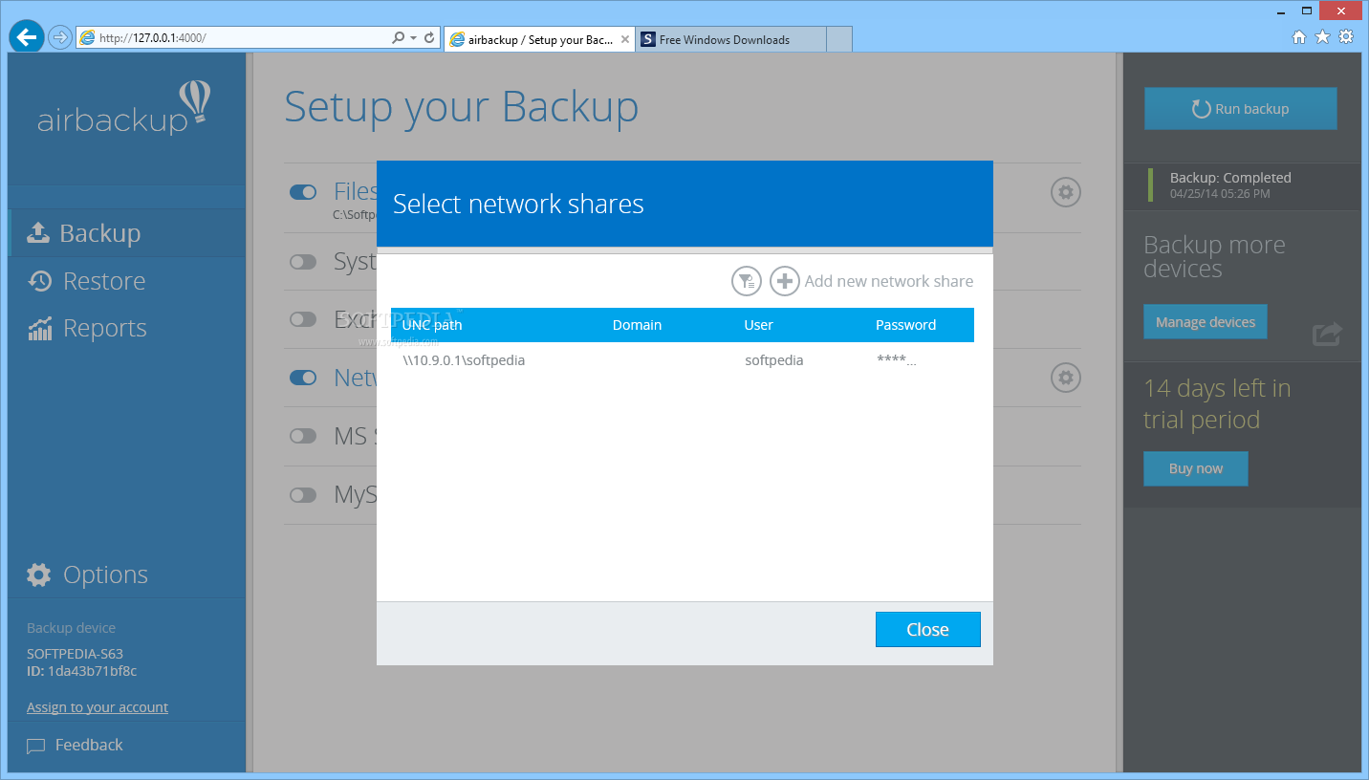
Task: Click the Reports chart icon in the sidebar
Action: point(39,329)
